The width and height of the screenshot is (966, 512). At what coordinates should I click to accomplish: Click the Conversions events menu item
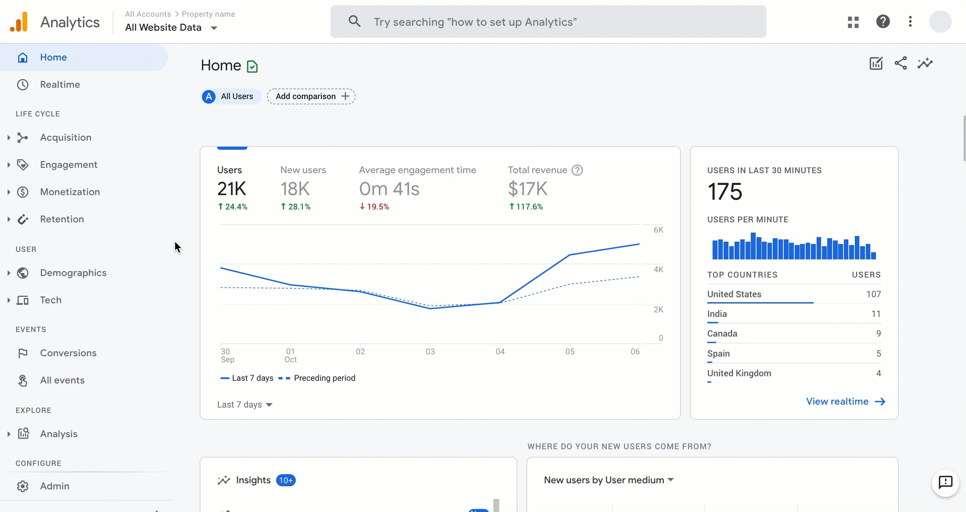click(68, 352)
